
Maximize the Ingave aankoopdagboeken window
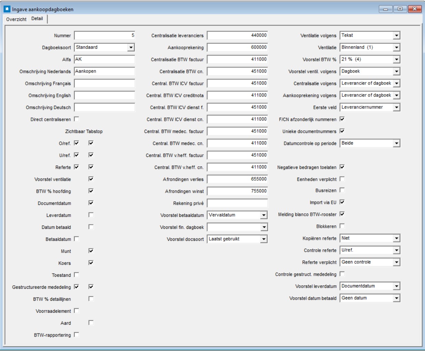point(400,9)
